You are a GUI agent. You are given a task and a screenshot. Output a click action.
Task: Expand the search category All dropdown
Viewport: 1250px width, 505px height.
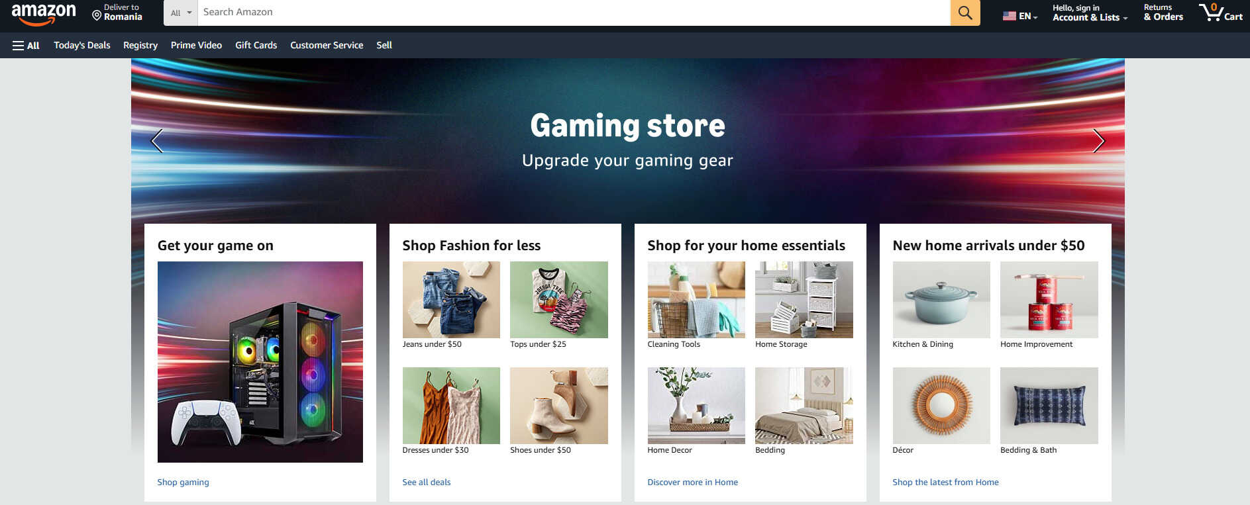pos(181,13)
